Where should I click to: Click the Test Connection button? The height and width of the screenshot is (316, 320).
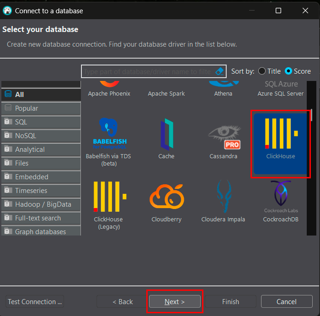[35, 302]
